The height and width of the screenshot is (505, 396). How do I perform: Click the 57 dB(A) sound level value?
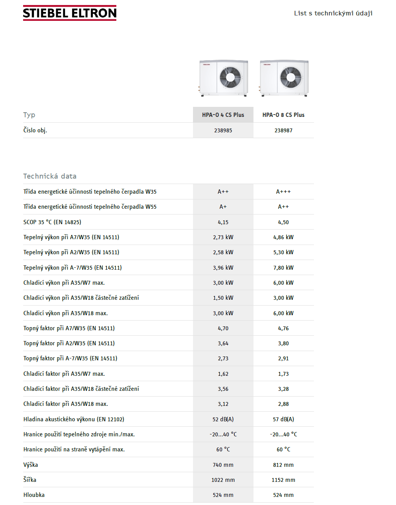click(x=284, y=419)
